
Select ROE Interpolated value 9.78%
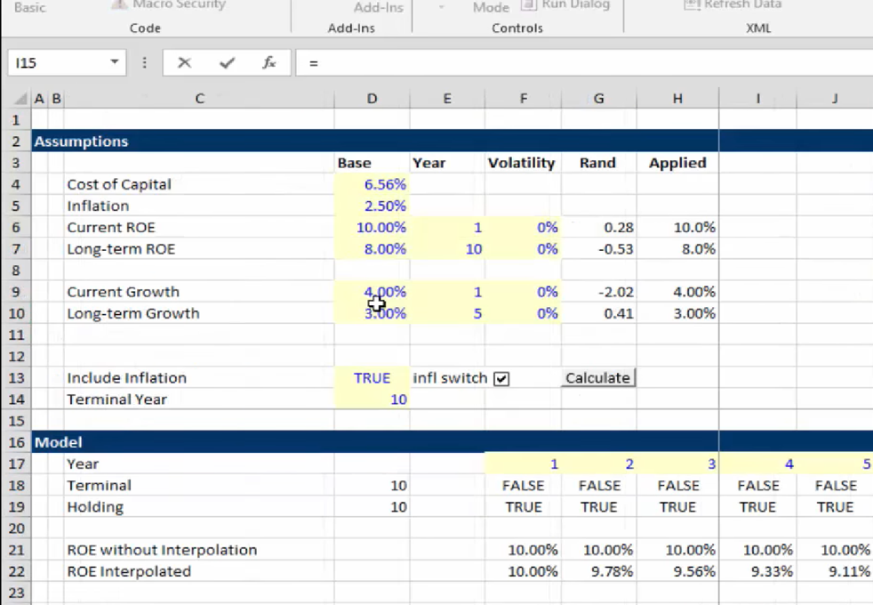(x=598, y=571)
